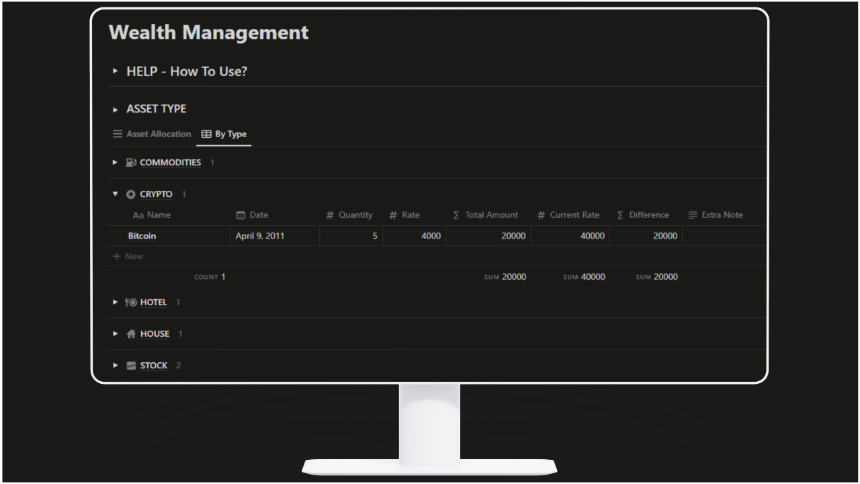Image resolution: width=860 pixels, height=484 pixels.
Task: Open the CRYPTO group link
Action: (x=156, y=195)
